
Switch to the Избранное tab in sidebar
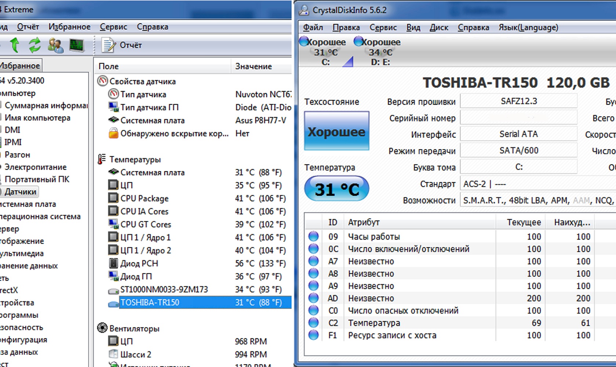[x=20, y=66]
